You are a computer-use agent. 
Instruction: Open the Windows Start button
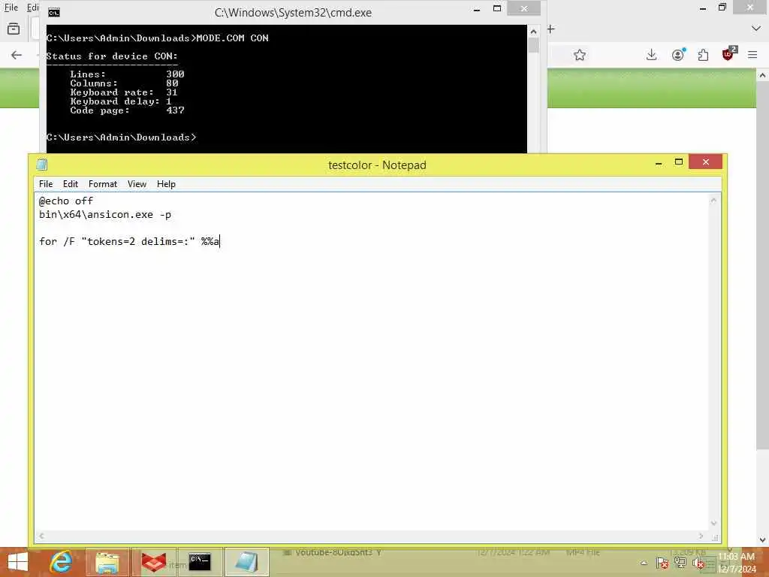pos(18,562)
